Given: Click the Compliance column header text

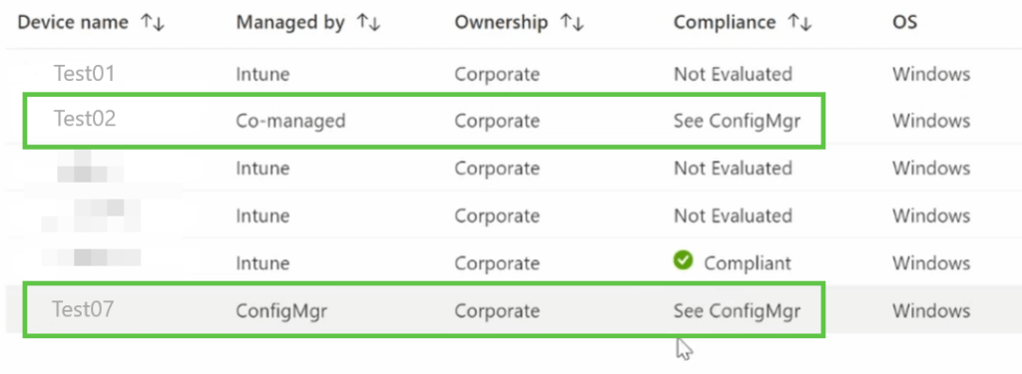Looking at the screenshot, I should click(x=725, y=23).
